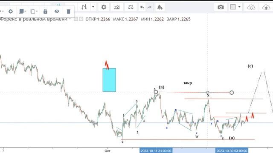Open the clone/copy drawing menu
Image resolution: width=273 pixels, height=153 pixels.
(34, 11)
